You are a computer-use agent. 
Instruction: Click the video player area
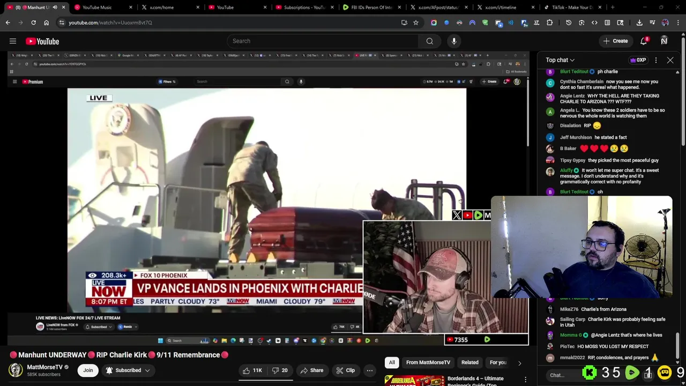click(268, 198)
